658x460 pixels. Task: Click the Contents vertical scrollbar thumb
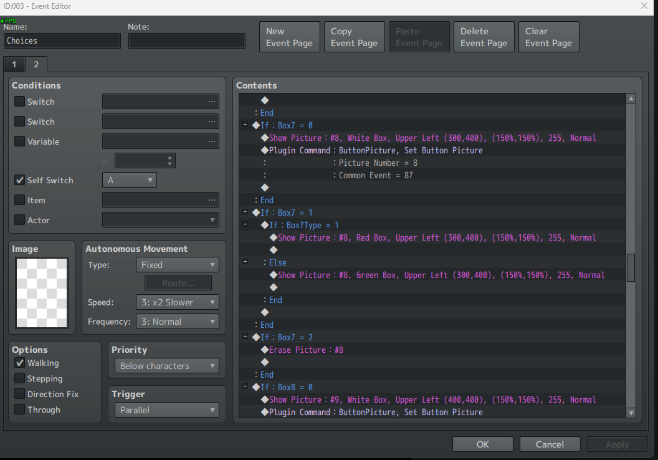pyautogui.click(x=631, y=267)
